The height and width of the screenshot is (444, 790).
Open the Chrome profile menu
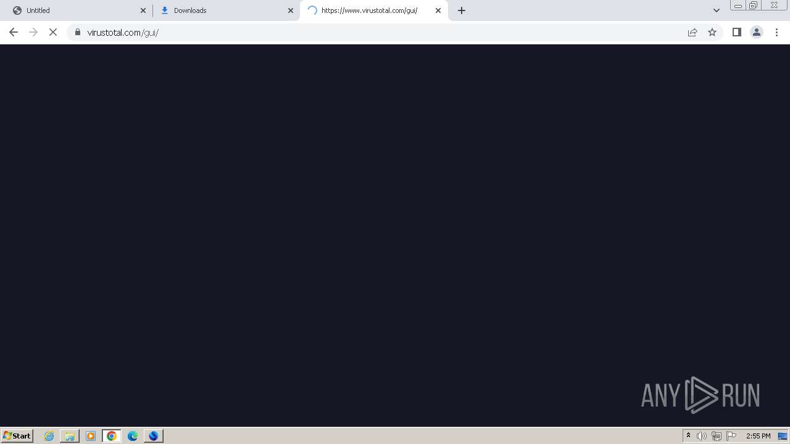pos(757,32)
